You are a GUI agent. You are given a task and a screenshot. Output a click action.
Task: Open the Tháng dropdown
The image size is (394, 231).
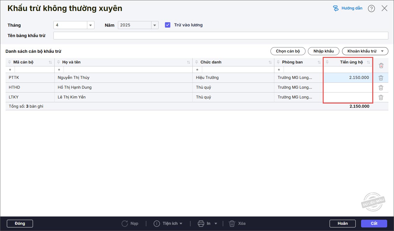coord(91,25)
